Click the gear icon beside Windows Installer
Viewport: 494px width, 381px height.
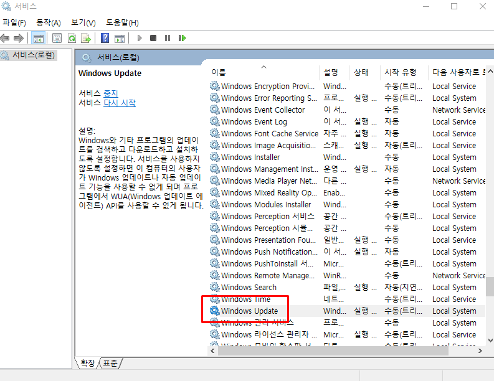click(214, 157)
